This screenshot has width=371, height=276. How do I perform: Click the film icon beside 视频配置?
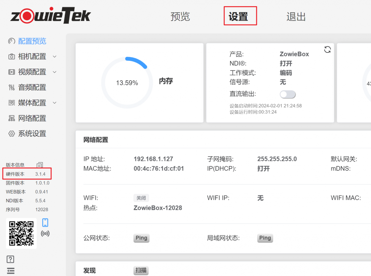click(12, 72)
